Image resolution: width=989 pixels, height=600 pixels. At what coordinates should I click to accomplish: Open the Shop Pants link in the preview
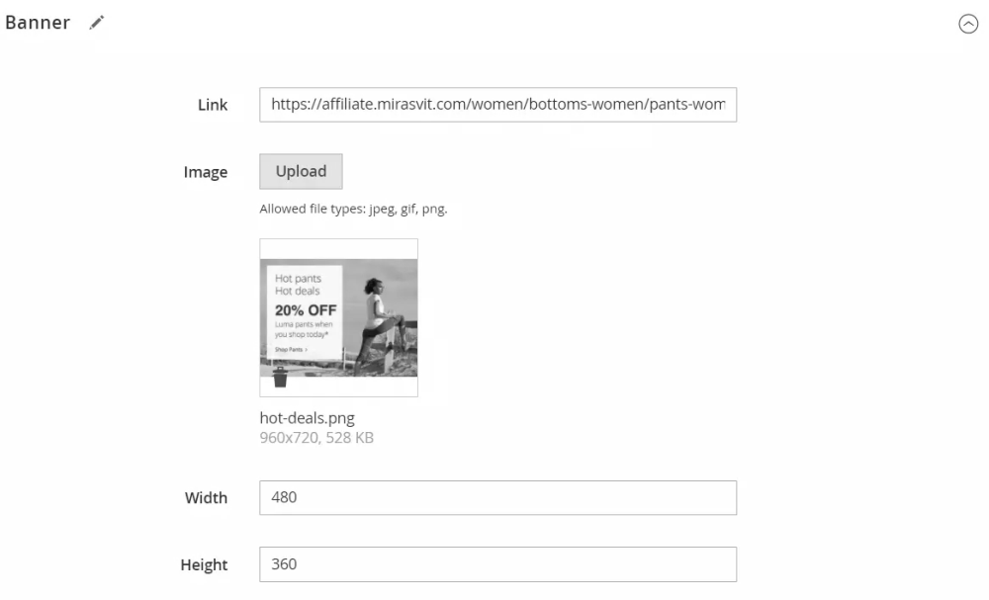[291, 350]
